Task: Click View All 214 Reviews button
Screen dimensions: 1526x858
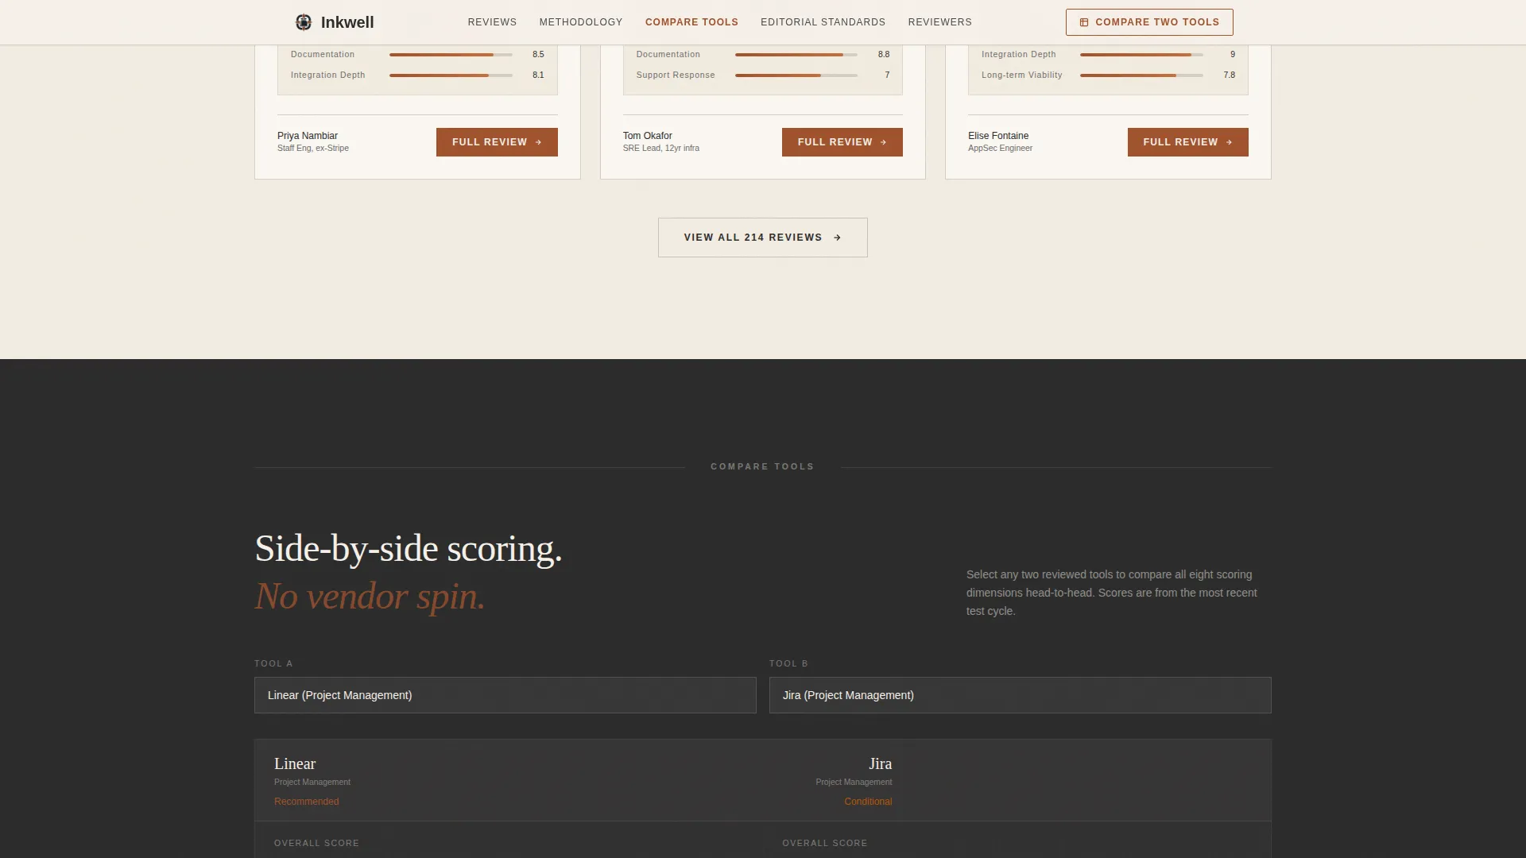Action: point(762,238)
